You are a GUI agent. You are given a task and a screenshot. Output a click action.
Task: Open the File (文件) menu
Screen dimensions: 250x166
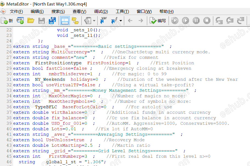coord(16,12)
